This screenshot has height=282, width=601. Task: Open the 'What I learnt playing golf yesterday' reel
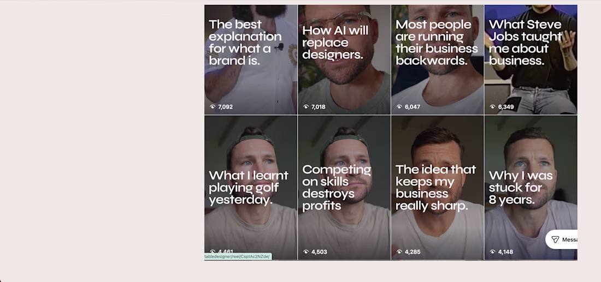coord(251,188)
